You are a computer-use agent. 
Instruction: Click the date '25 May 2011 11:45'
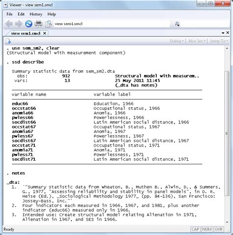137,81
